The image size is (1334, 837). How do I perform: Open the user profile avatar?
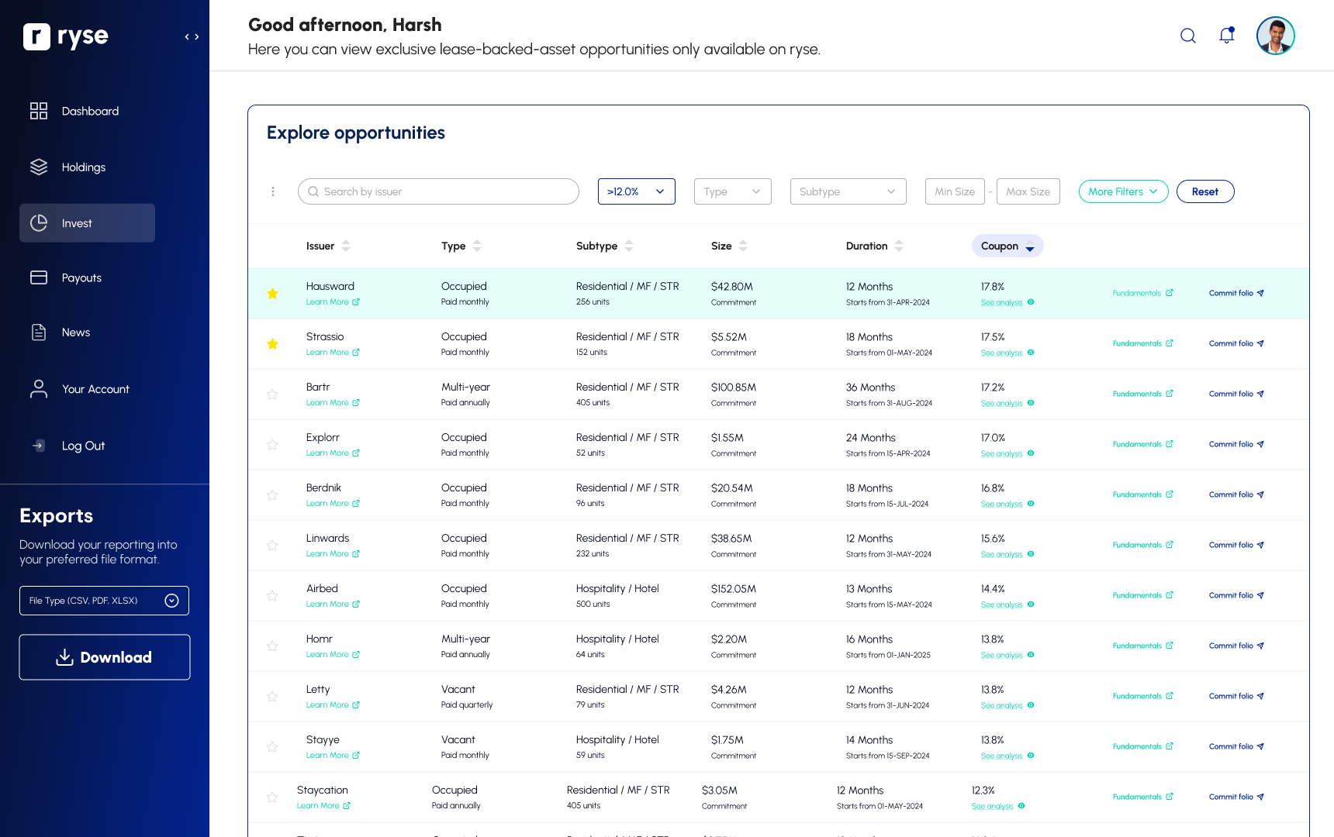click(x=1275, y=36)
